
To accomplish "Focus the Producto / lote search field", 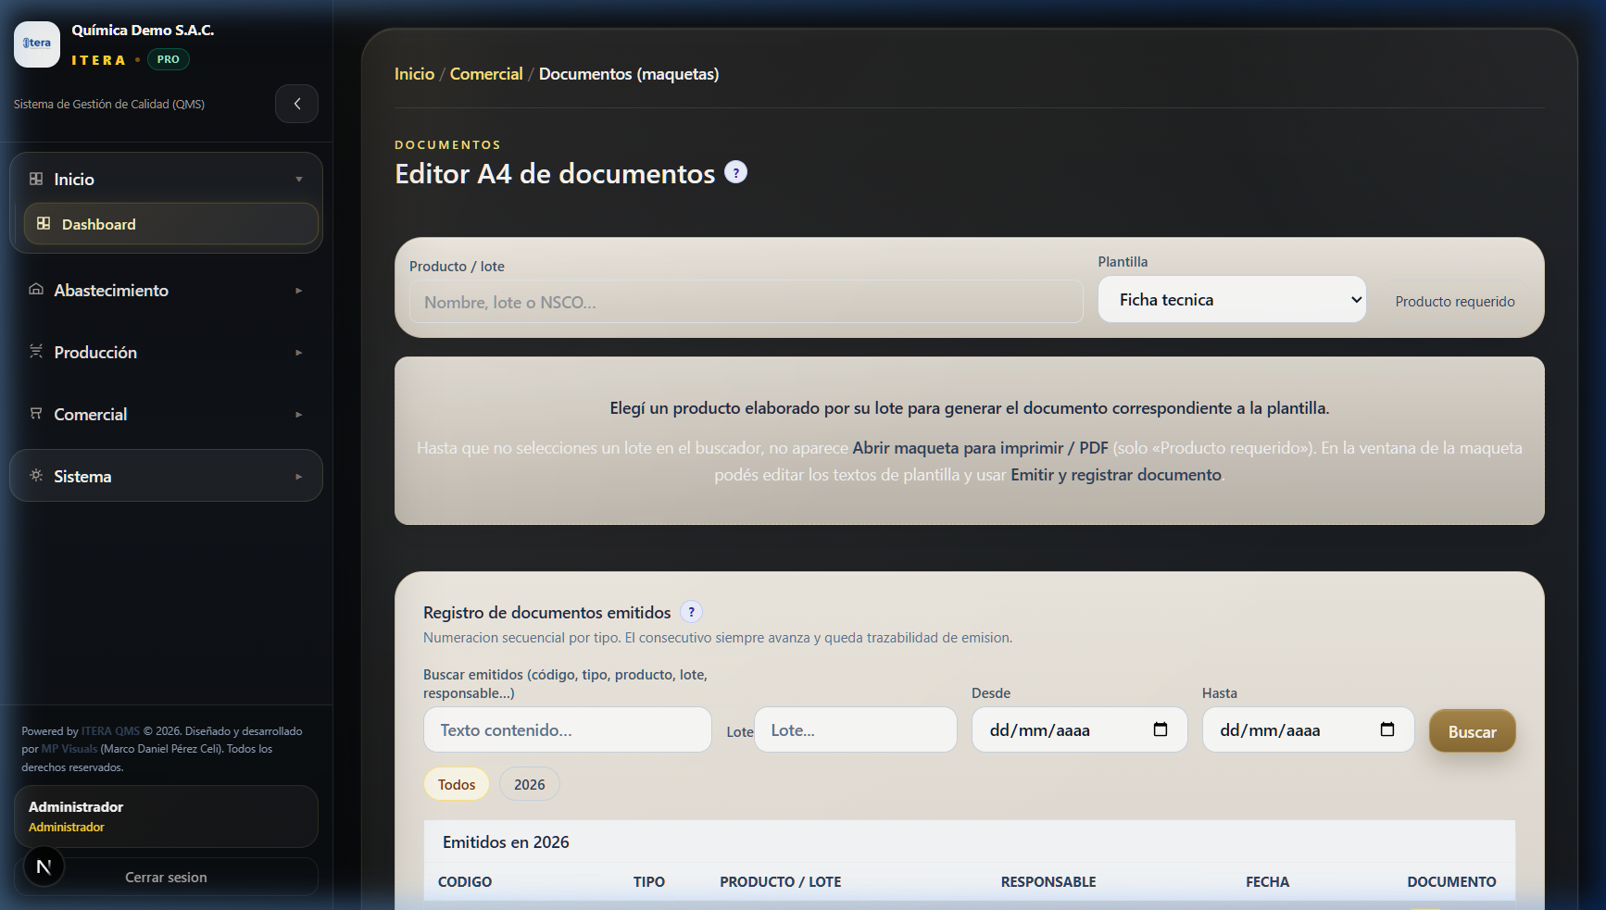I will [x=746, y=302].
